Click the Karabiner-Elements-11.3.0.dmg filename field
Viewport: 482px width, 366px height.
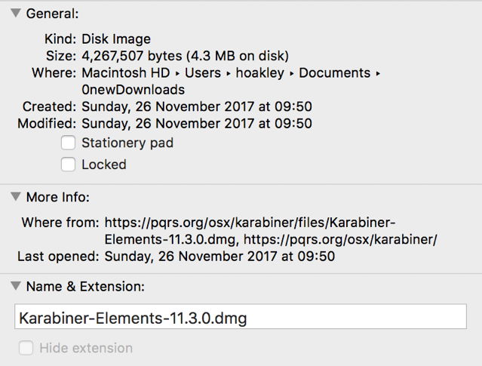point(241,318)
